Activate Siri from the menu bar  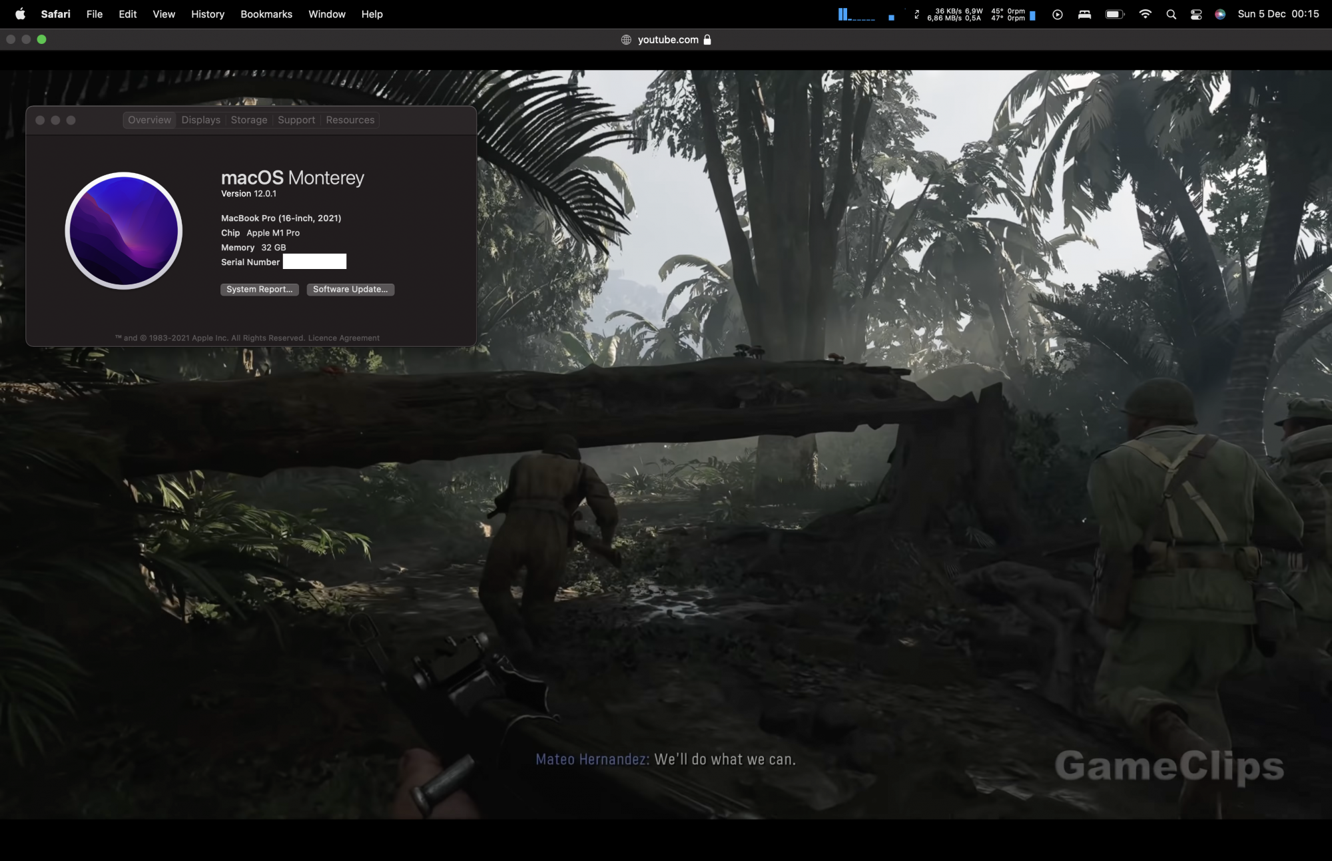[x=1220, y=14]
